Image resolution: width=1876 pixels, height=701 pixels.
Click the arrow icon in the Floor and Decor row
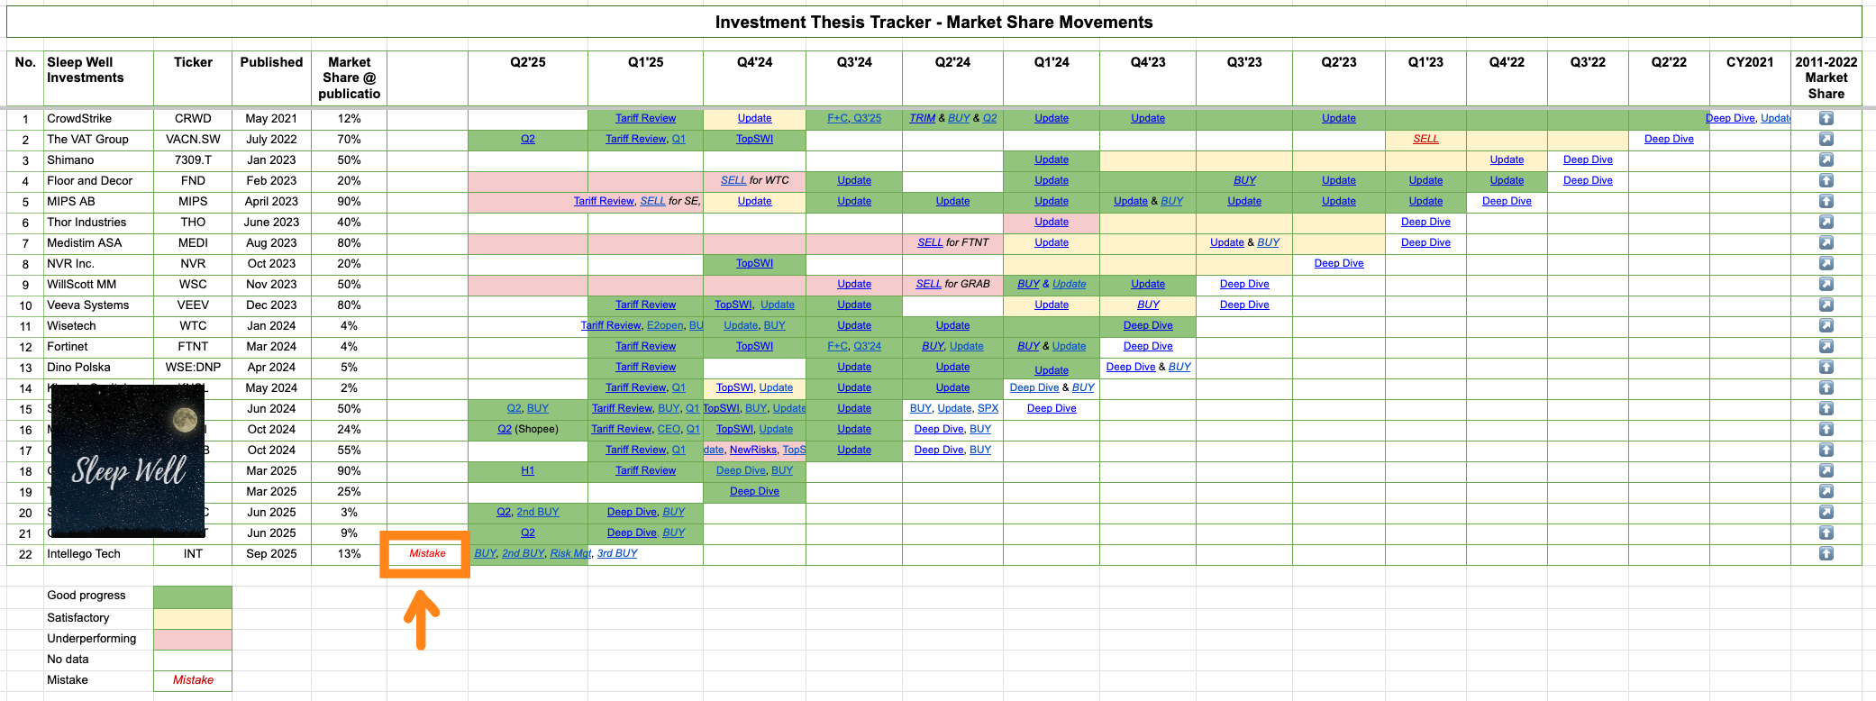pos(1826,180)
